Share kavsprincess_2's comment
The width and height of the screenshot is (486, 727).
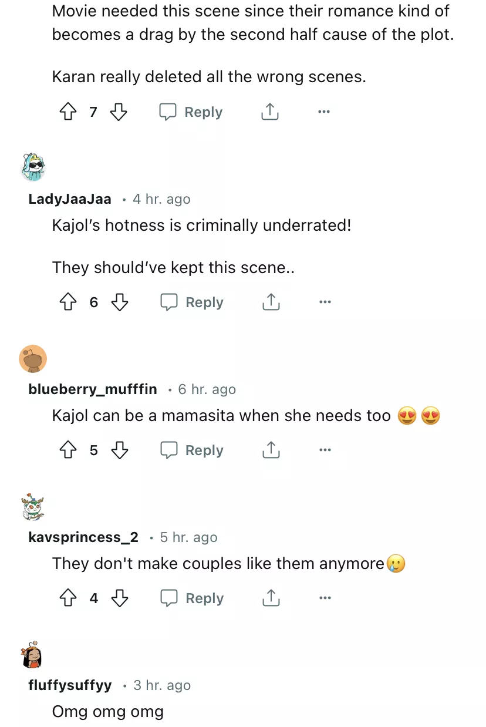pyautogui.click(x=270, y=598)
